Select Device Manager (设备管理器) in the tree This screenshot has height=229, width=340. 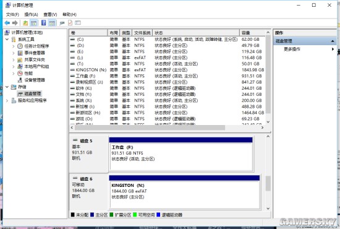(35, 80)
